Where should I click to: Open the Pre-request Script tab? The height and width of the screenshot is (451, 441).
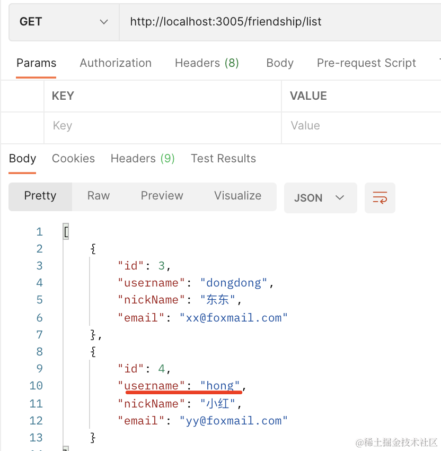366,63
